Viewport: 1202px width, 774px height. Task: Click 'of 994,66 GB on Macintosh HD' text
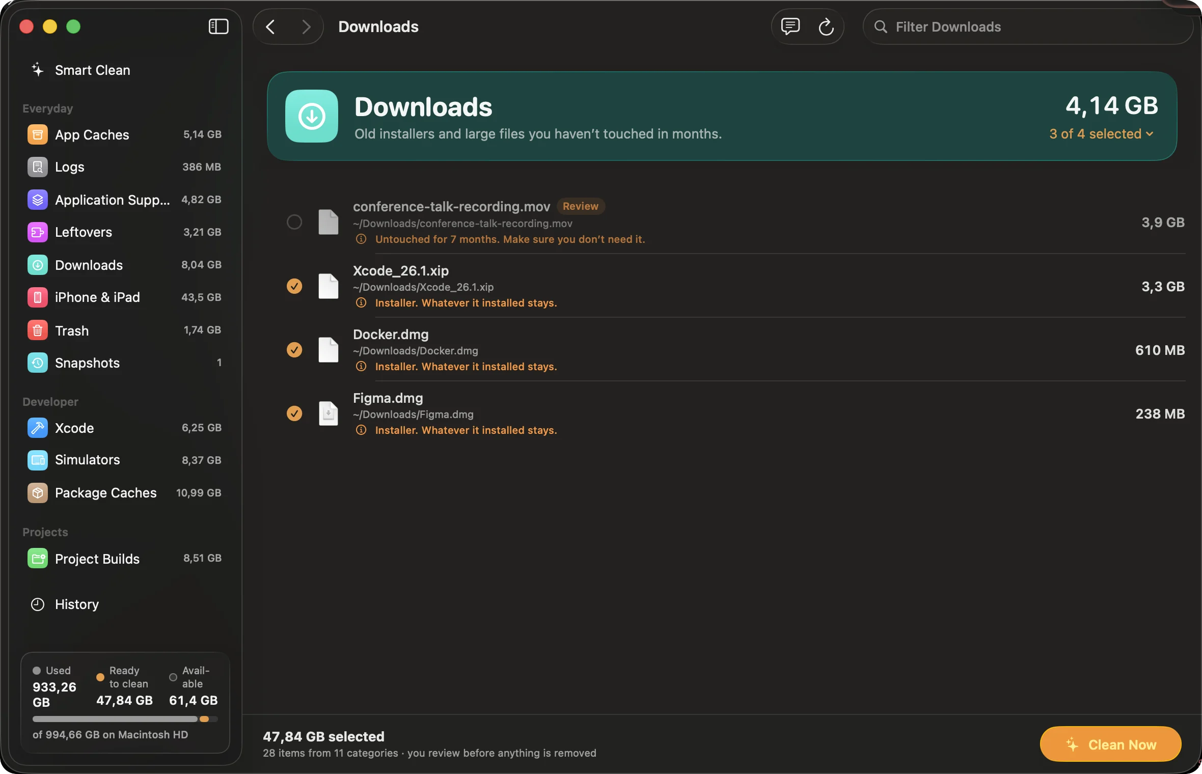tap(110, 735)
